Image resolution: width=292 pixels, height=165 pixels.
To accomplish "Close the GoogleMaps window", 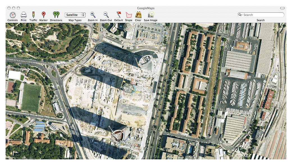I will (9, 8).
